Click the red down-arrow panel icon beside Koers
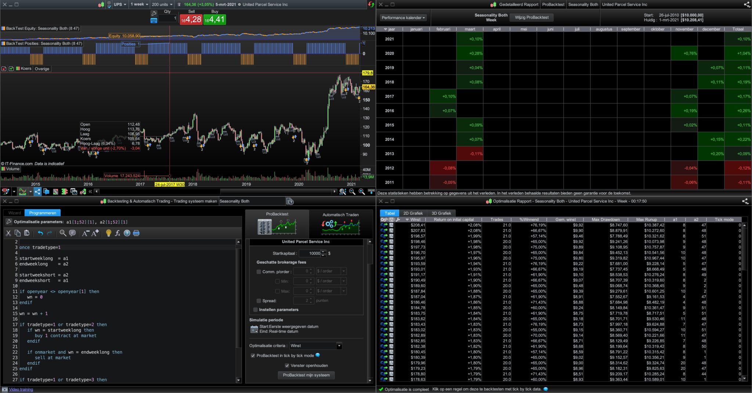 4,69
